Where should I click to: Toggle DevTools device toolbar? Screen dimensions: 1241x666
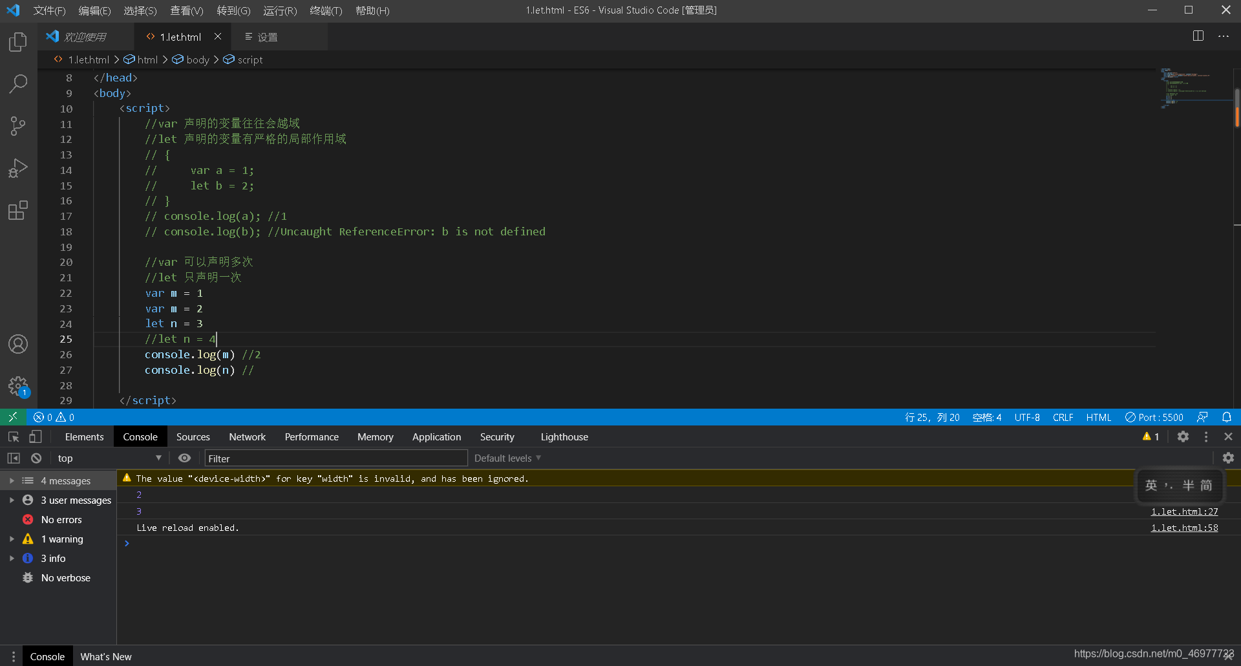(x=36, y=437)
